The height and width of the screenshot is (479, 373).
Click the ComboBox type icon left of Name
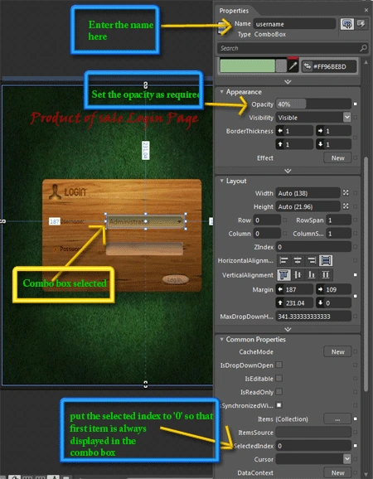(x=221, y=28)
